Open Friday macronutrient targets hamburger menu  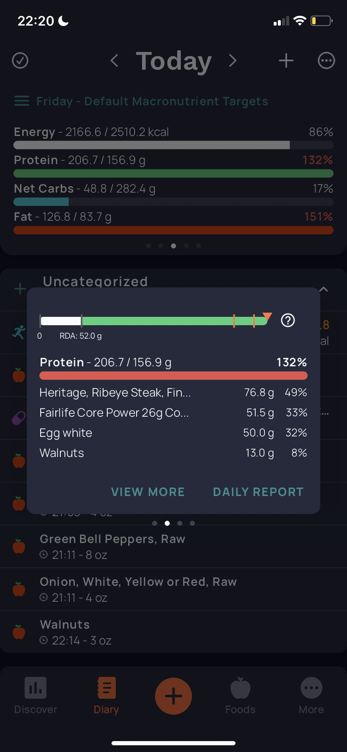click(22, 101)
